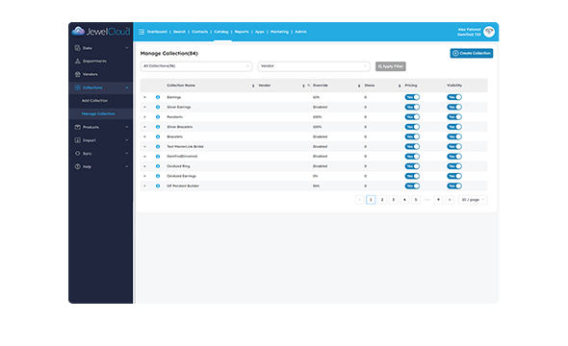Open the Vendor filter dropdown
Screen dimensions: 568x346
[x=314, y=66]
